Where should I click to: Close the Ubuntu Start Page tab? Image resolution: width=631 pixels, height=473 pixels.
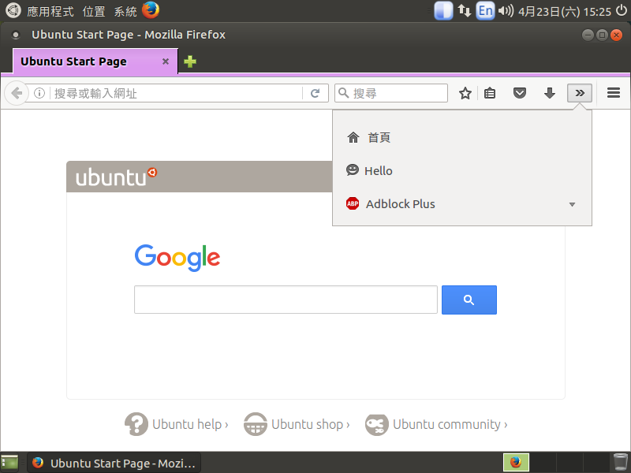coord(166,61)
